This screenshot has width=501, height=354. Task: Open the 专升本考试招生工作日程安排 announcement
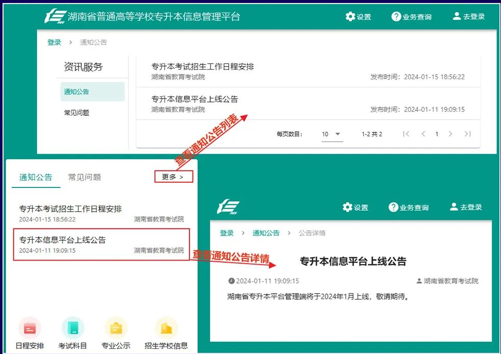pyautogui.click(x=203, y=67)
